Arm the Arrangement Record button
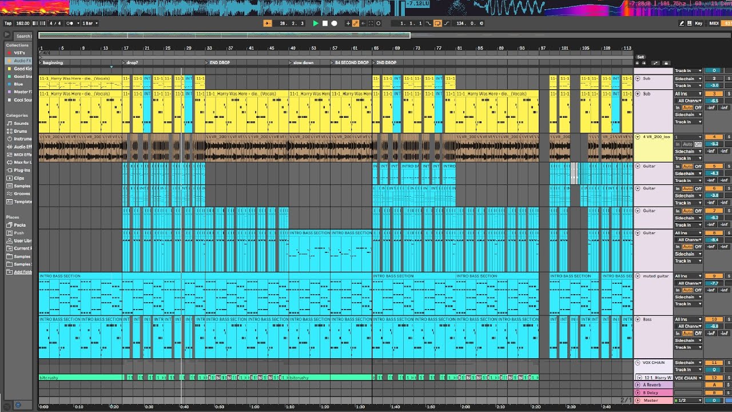 coord(334,23)
